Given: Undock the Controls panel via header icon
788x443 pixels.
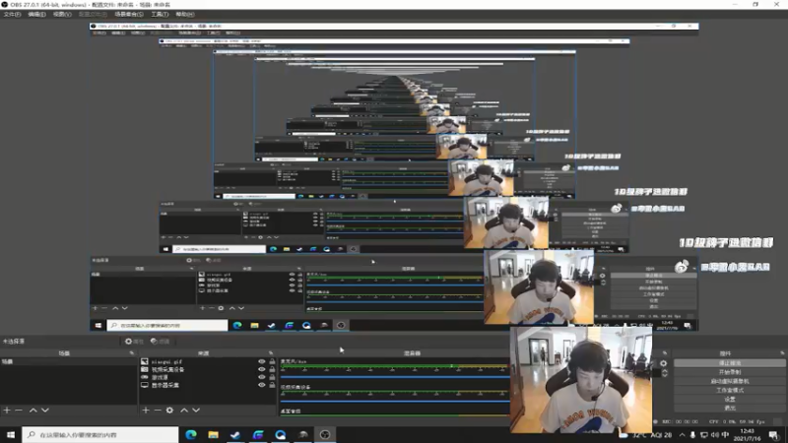Looking at the screenshot, I should pyautogui.click(x=782, y=353).
